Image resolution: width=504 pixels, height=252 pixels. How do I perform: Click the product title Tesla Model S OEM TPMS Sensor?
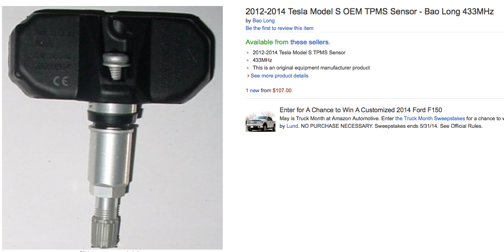click(x=370, y=12)
